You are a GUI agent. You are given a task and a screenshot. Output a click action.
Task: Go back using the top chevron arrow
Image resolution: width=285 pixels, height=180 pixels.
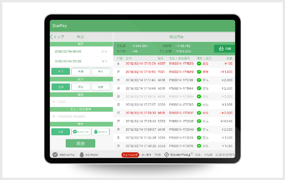click(51, 36)
